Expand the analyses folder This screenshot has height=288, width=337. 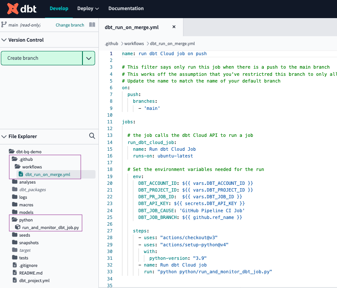click(24, 182)
